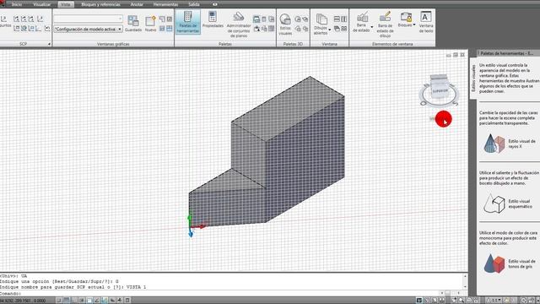Viewport: 540px width, 304px height.
Task: Open the Anotar ribbon tab
Action: (x=137, y=4)
